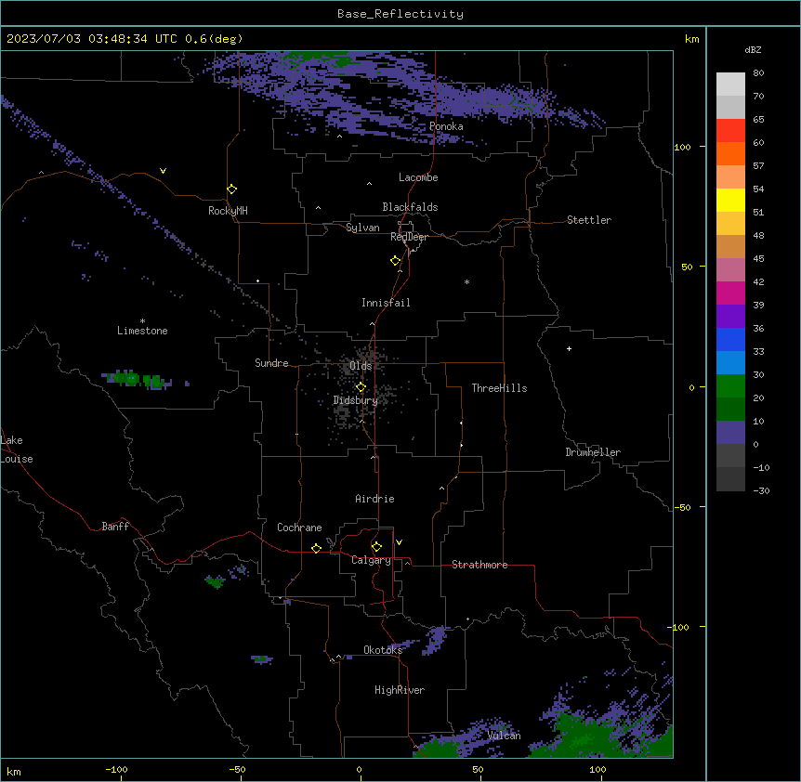Click the white plus marker north of Drumheller
801x782 pixels.
point(569,348)
